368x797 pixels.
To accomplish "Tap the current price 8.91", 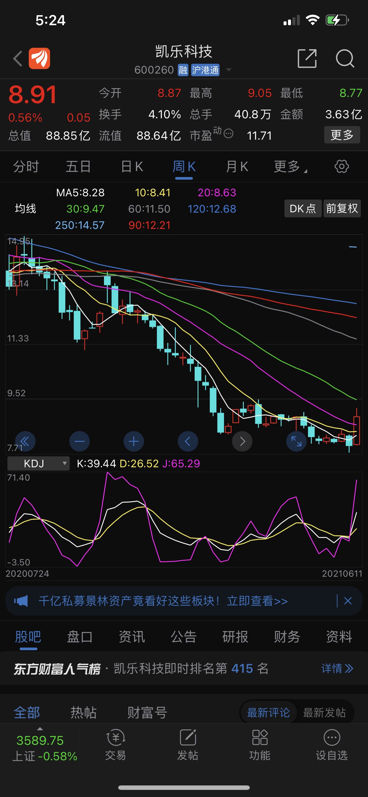I will click(x=33, y=94).
